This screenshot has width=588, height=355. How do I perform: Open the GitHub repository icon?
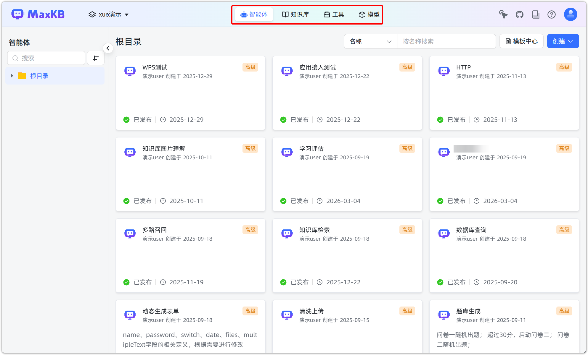[x=519, y=14]
